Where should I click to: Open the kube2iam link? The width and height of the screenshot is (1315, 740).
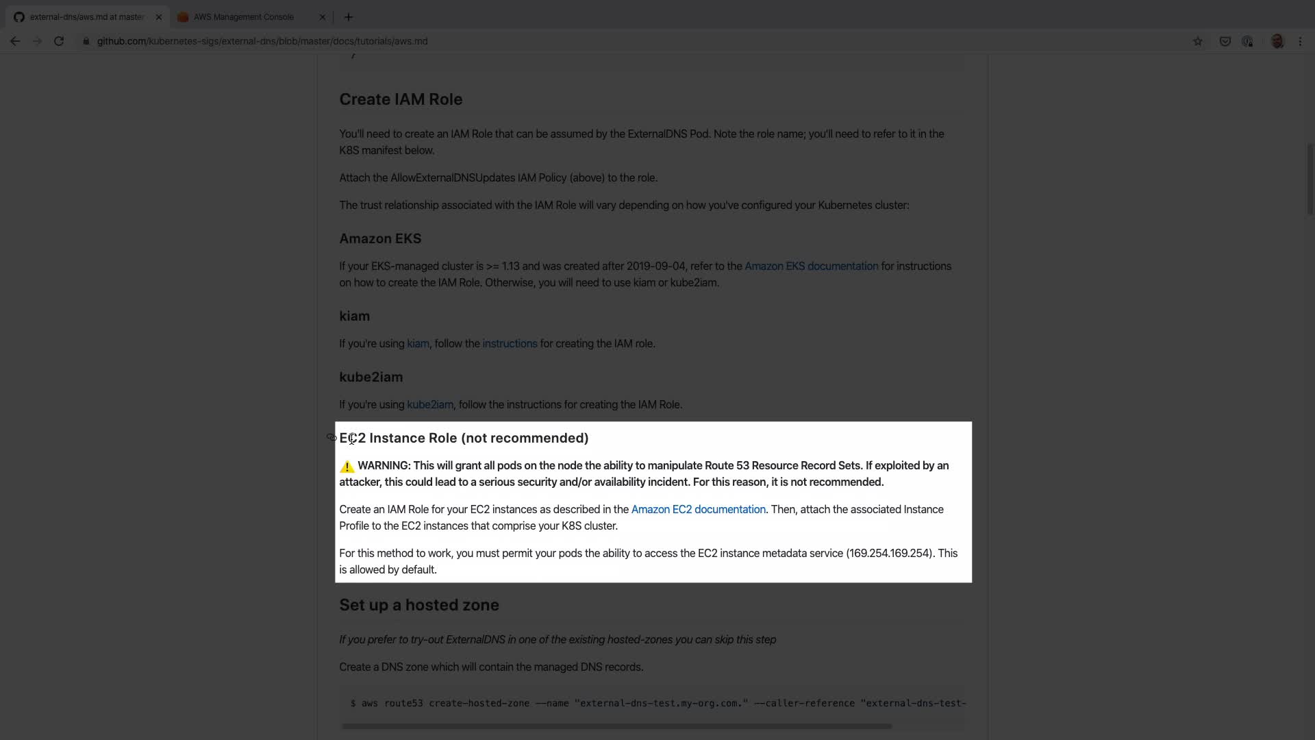pos(429,405)
